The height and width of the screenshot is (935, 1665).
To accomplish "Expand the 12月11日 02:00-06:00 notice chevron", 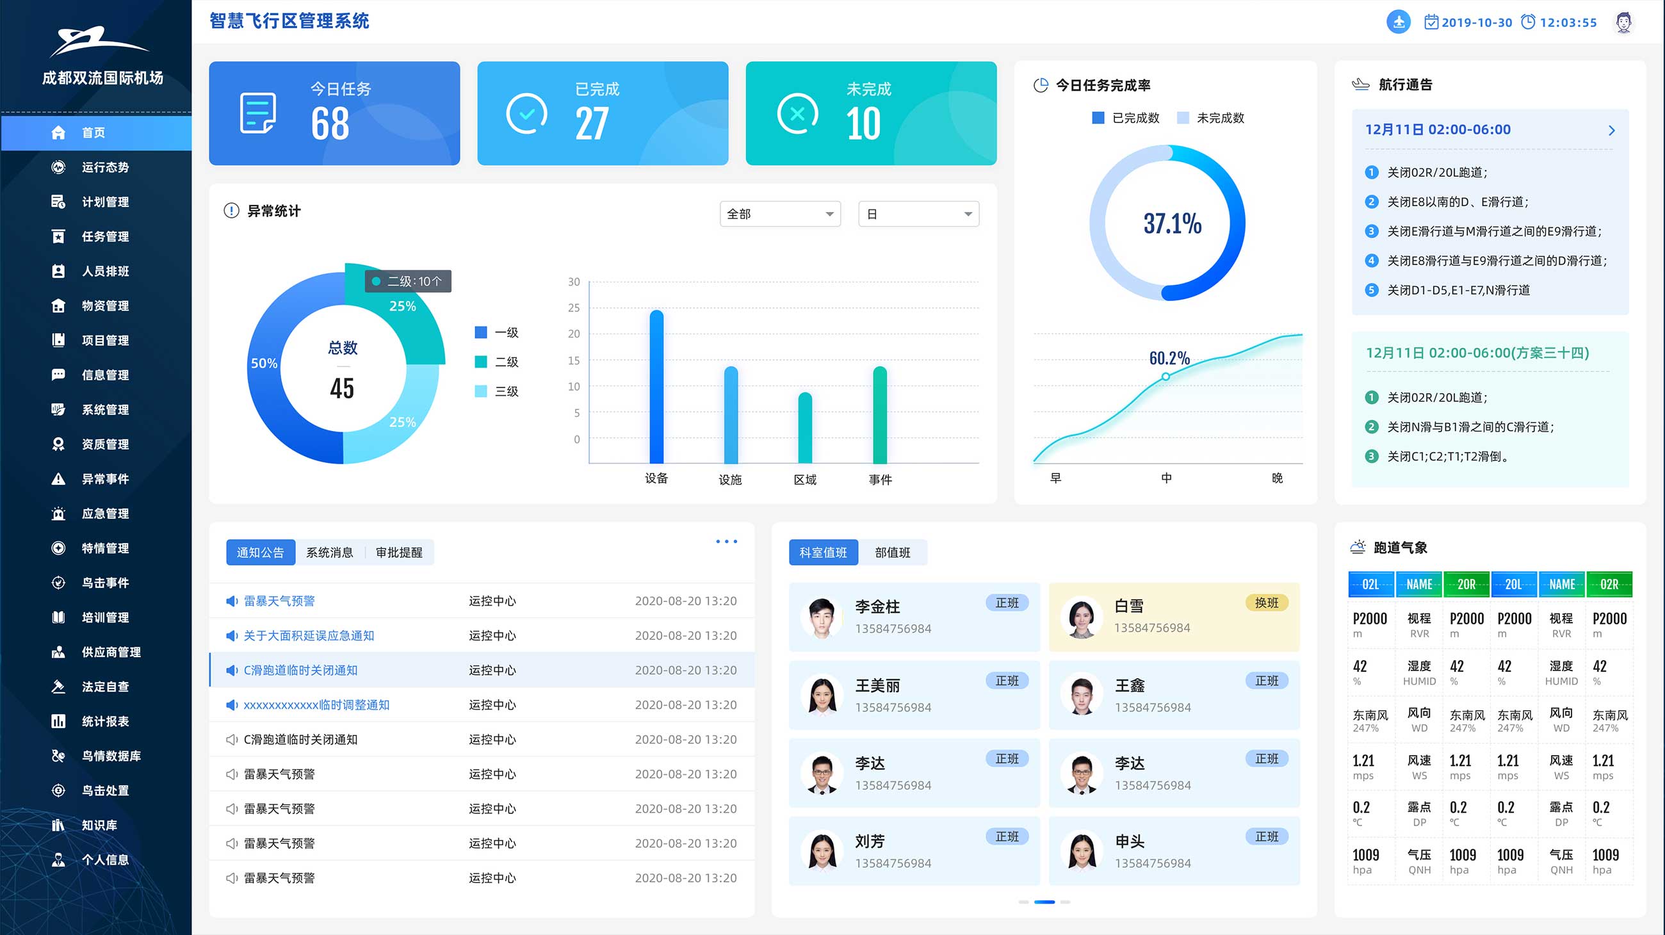I will pos(1611,131).
